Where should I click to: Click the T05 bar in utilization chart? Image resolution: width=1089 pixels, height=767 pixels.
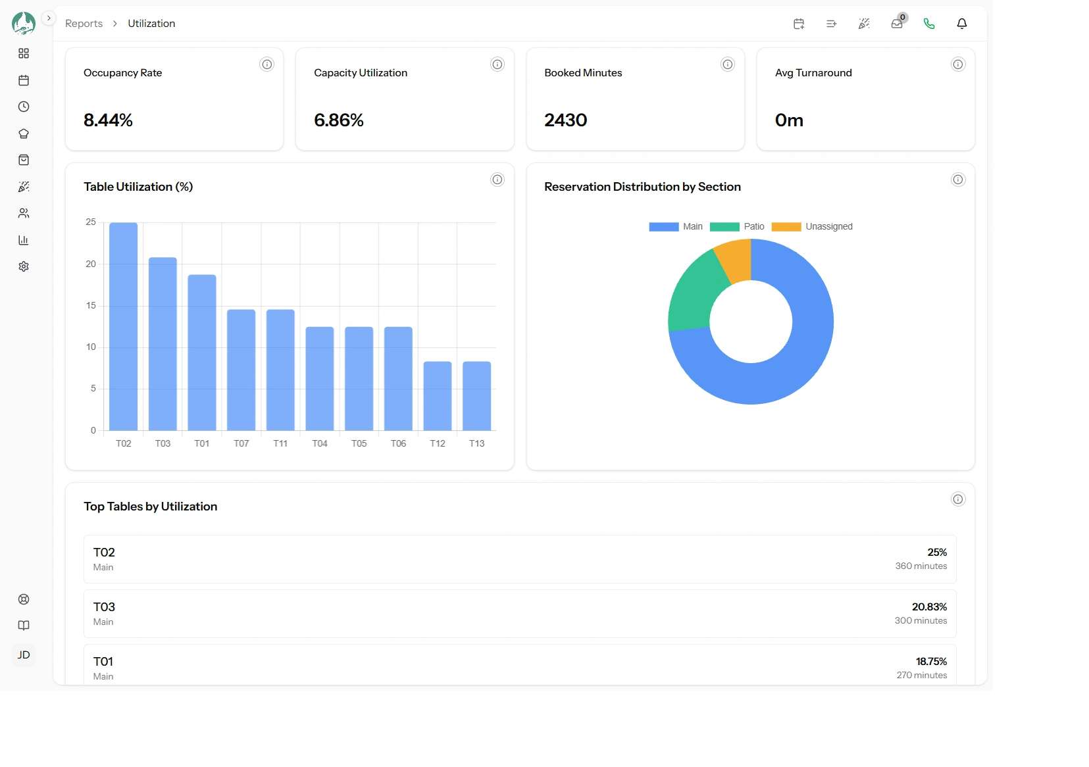click(359, 378)
